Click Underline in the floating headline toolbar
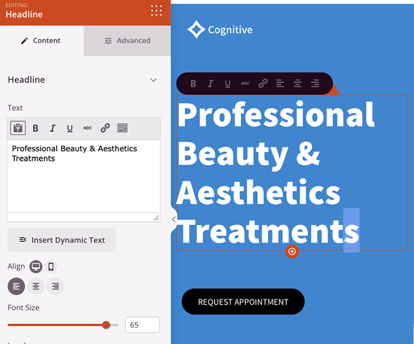Viewport: 414px width, 344px height. coord(228,84)
